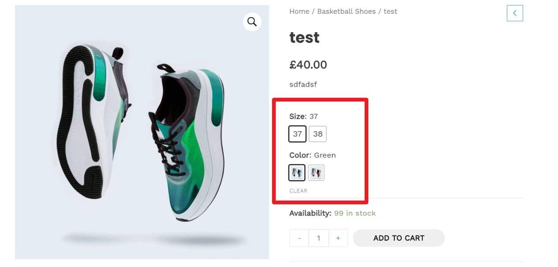Open the Home breadcrumb link
The height and width of the screenshot is (267, 558).
(x=299, y=11)
